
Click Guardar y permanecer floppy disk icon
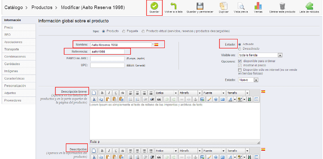click(200, 6)
